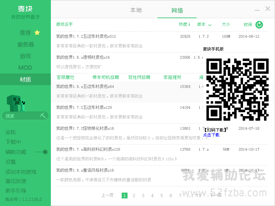Click the pickaxe search icon

[43, 116]
